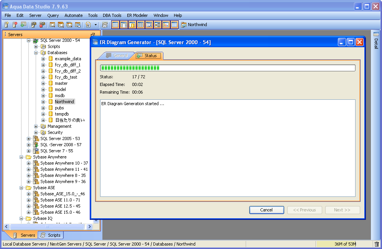Viewport: 382px width, 249px height.
Task: Click inside the ER Diagram Generation log area
Action: click(227, 148)
